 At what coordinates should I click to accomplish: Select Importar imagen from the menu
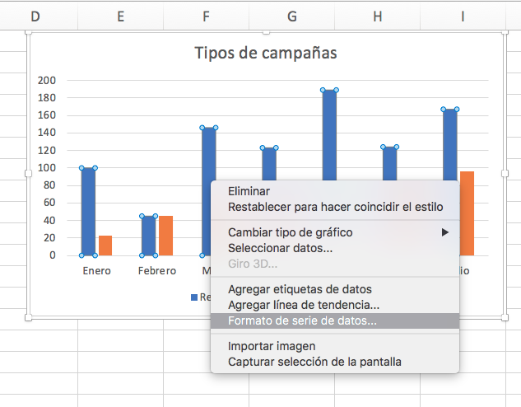272,346
